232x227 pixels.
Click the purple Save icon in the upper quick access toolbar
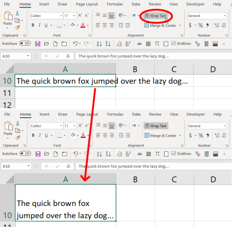38,44
